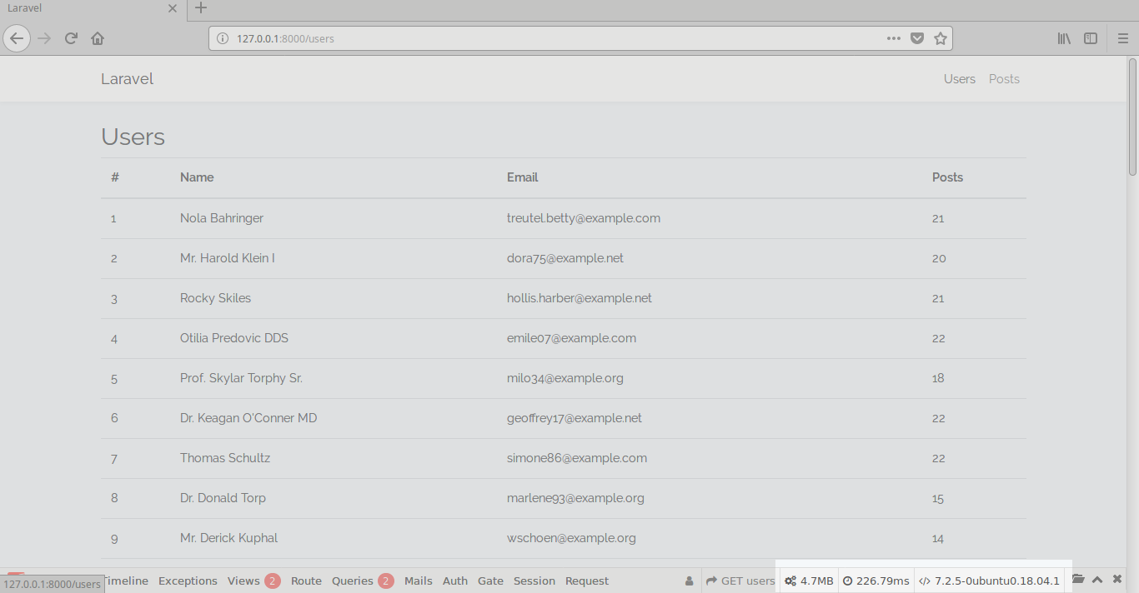The height and width of the screenshot is (593, 1139).
Task: Close the Laravel debugbar
Action: (x=1117, y=580)
